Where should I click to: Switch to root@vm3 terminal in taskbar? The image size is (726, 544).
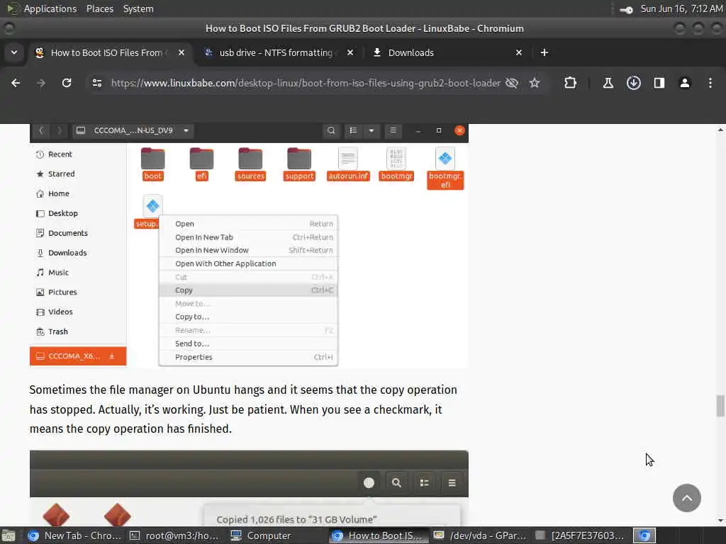(x=174, y=535)
